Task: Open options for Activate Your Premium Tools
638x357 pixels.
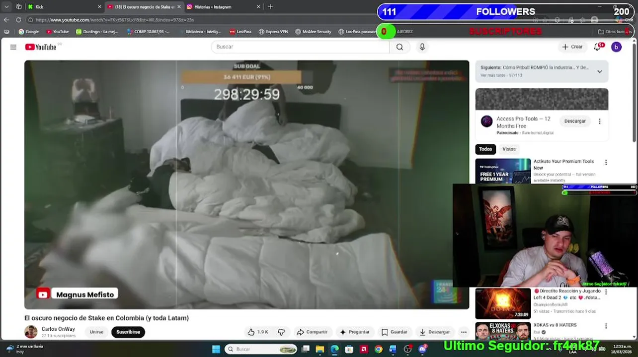Action: click(x=606, y=162)
